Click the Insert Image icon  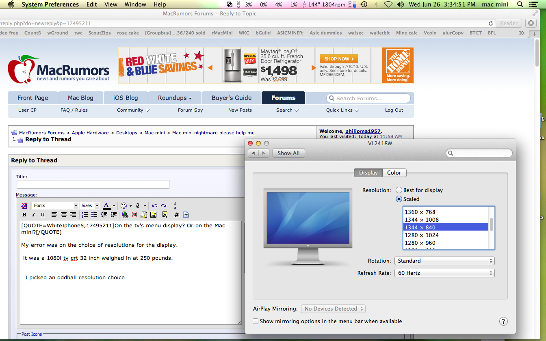[153, 215]
